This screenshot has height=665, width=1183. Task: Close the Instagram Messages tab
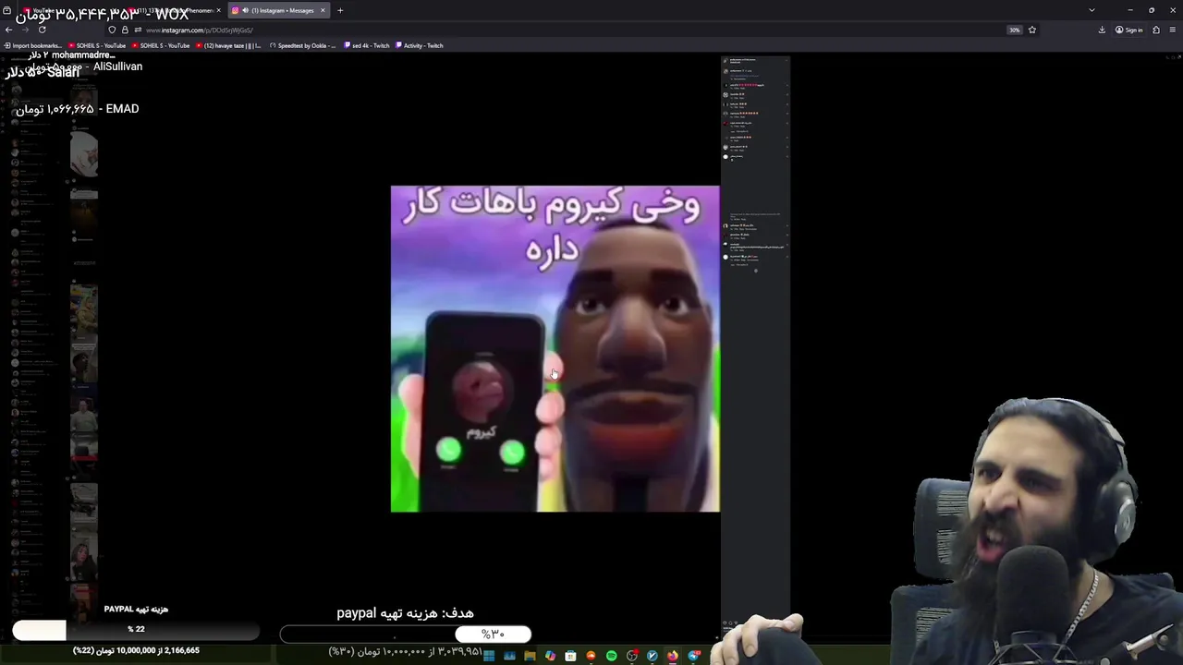click(x=323, y=10)
